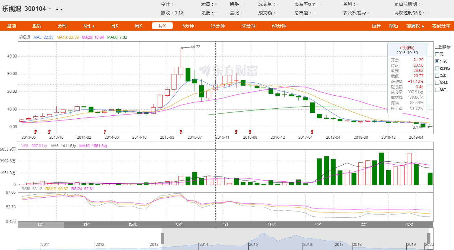Click the 2015 marker in timeline navigator
The height and width of the screenshot is (250, 454).
(253, 244)
